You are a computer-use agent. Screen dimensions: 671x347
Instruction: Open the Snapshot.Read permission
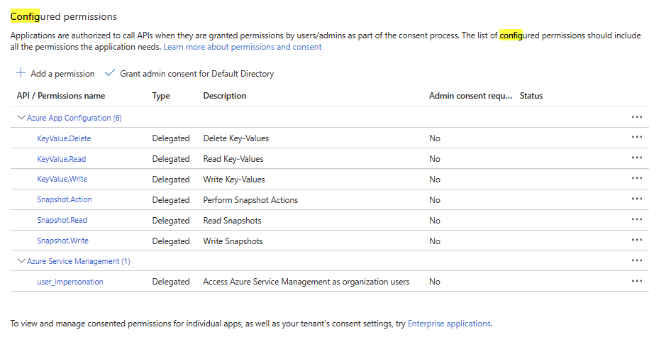pyautogui.click(x=62, y=220)
